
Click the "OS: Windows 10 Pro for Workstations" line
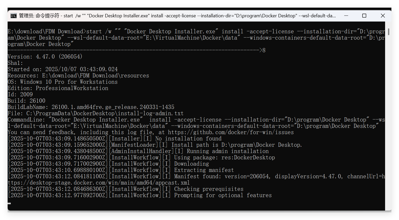(x=63, y=82)
